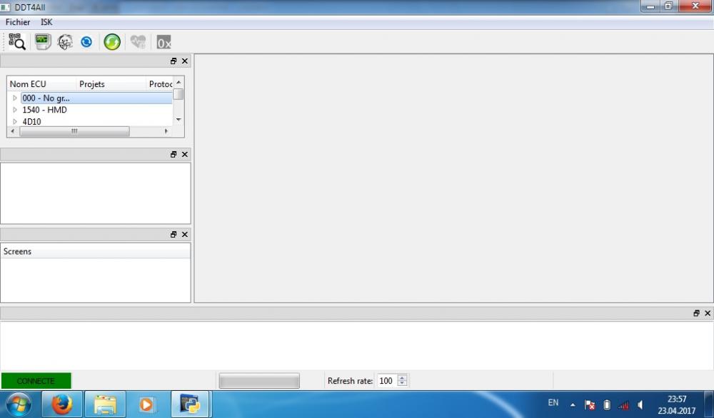Click the globe head toolbar icon
This screenshot has width=714, height=418.
[x=65, y=42]
